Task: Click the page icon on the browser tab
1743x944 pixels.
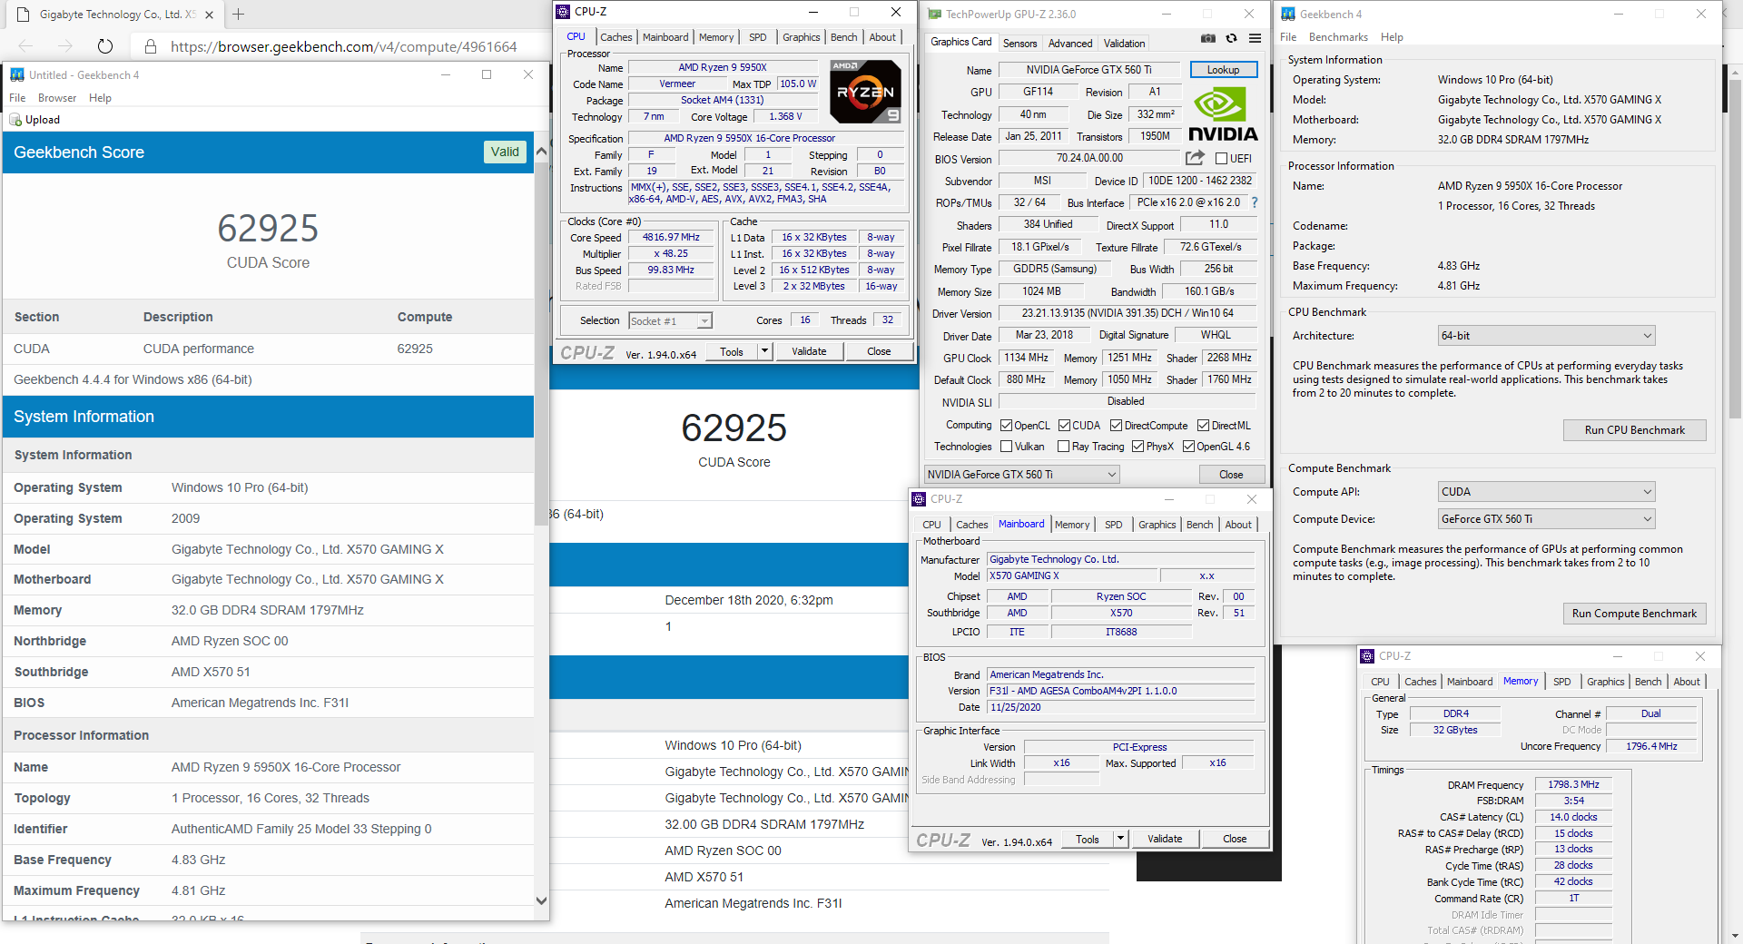Action: click(23, 15)
